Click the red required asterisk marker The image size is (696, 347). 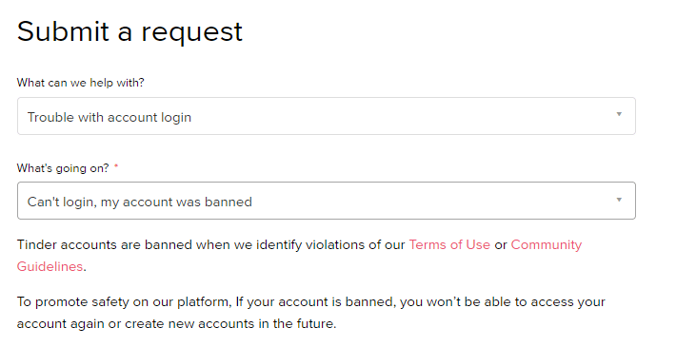116,166
